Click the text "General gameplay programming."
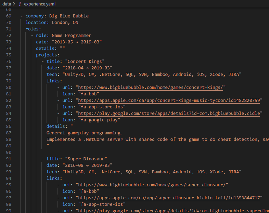 85,133
